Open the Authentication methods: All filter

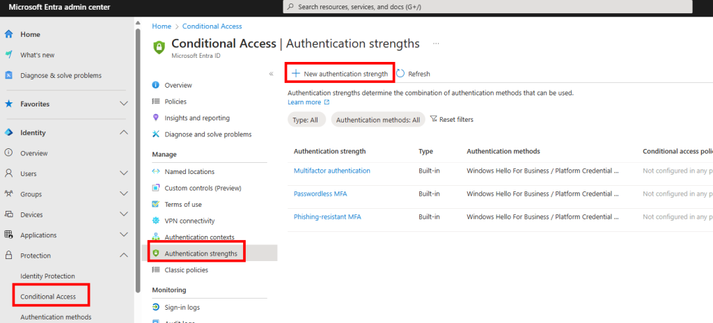[378, 120]
